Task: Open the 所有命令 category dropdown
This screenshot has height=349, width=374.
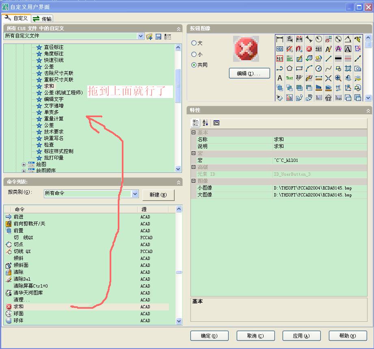Action: tap(135, 194)
